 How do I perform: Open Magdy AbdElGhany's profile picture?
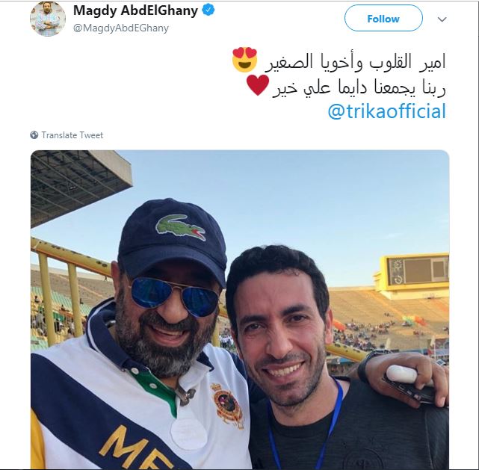pyautogui.click(x=48, y=19)
